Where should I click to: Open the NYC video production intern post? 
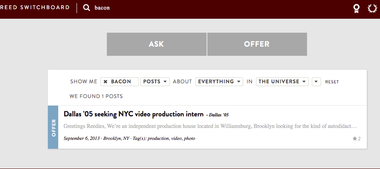(134, 114)
